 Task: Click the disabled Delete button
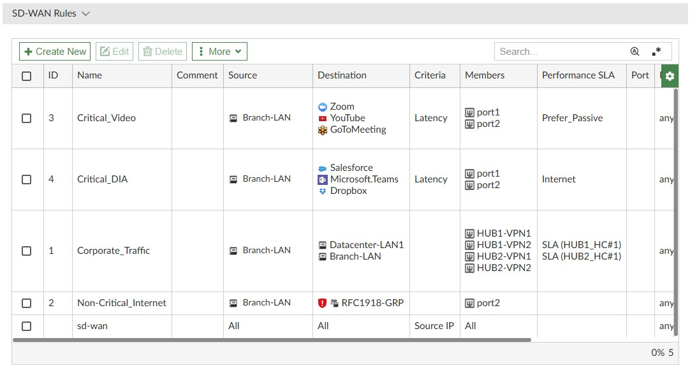[x=162, y=51]
